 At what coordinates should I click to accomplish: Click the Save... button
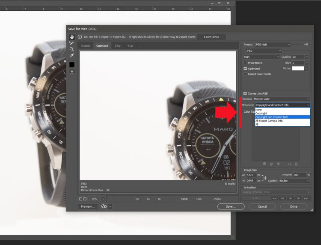231,206
